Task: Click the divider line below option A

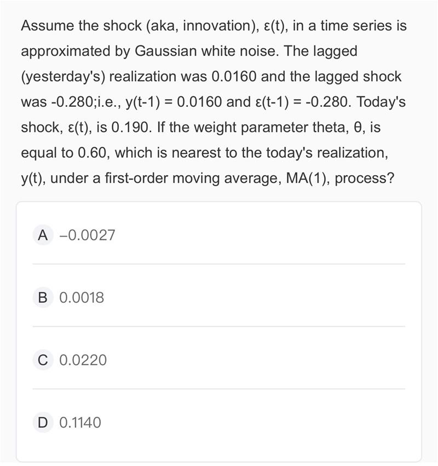Action: 218,263
